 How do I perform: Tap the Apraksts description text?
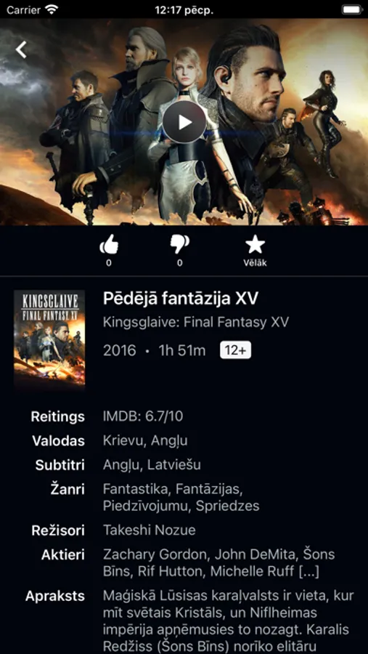(228, 622)
